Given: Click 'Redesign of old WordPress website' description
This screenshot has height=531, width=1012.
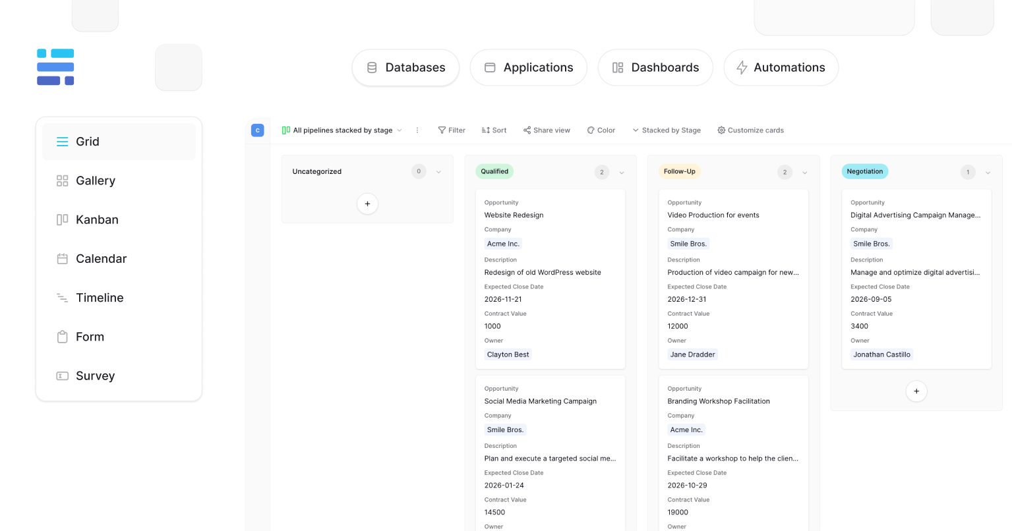Looking at the screenshot, I should 543,272.
